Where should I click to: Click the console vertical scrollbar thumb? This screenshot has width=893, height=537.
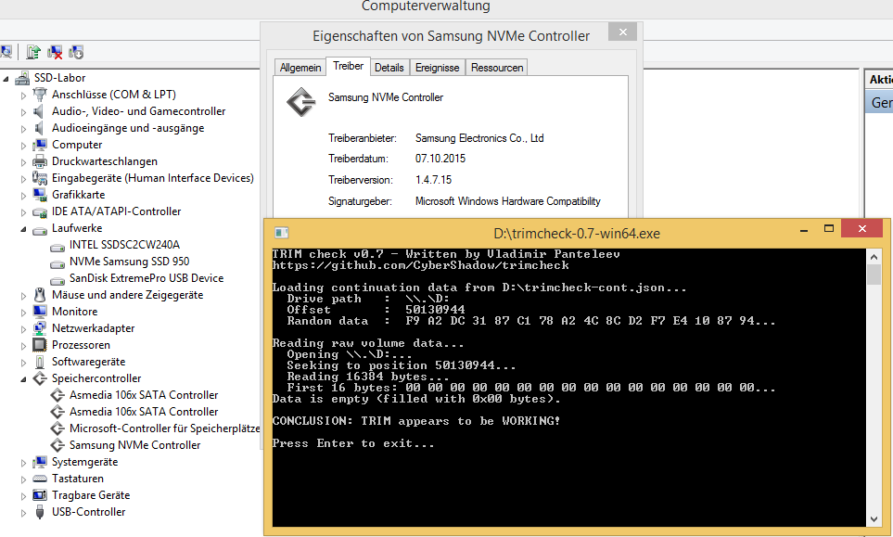[874, 275]
